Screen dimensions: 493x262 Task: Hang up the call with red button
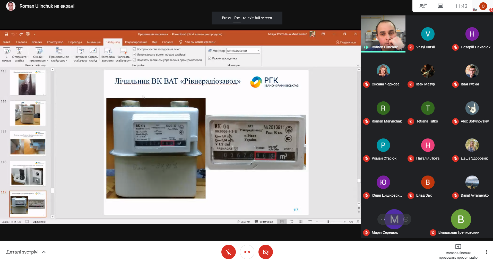pos(247,252)
